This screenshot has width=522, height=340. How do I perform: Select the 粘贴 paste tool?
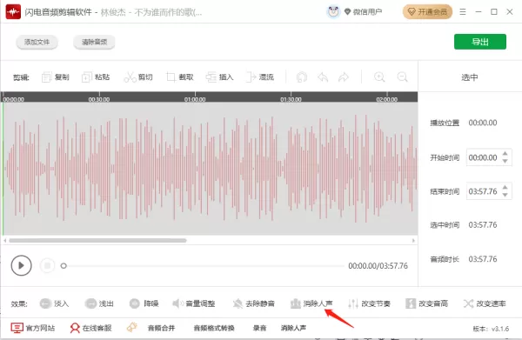click(x=96, y=77)
